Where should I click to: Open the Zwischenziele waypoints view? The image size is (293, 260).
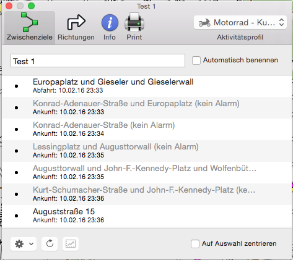point(30,27)
